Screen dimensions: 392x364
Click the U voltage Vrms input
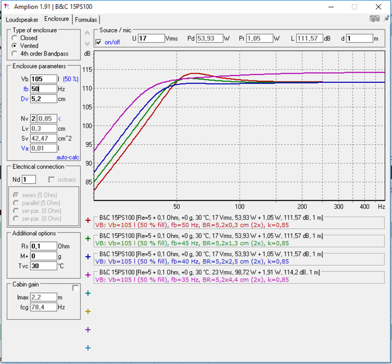coord(151,38)
